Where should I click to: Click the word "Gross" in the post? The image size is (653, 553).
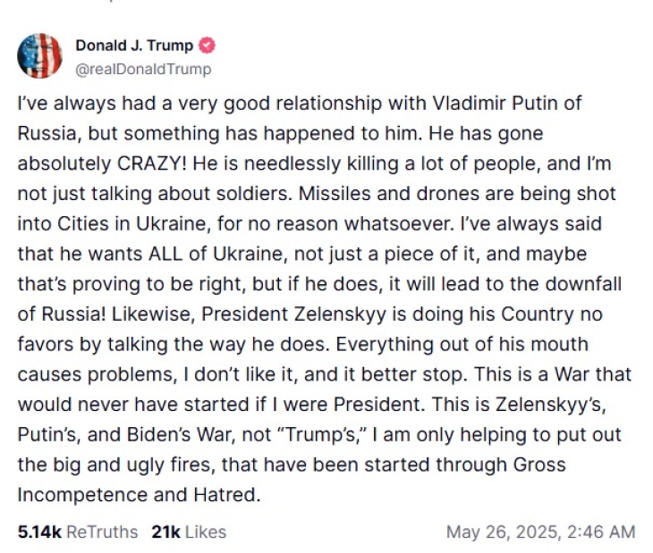[x=539, y=465]
